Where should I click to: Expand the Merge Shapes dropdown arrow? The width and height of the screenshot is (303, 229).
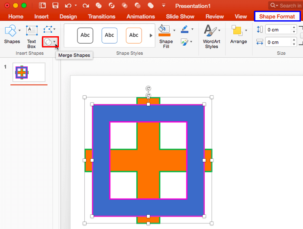click(55, 41)
